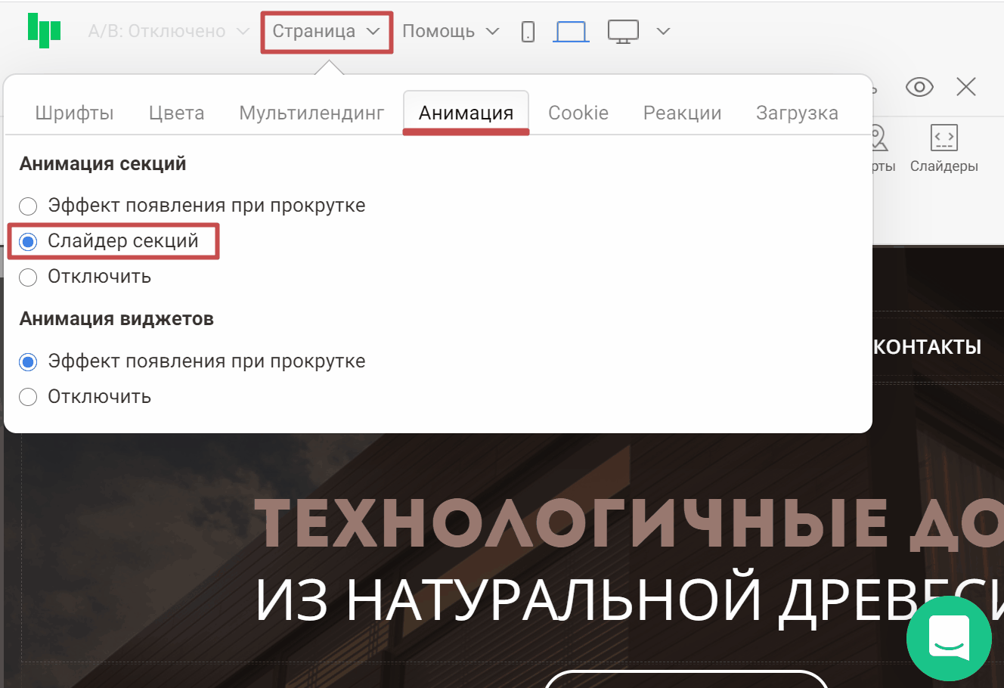
Task: Select laptop screen preview icon
Action: [571, 32]
